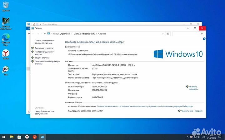Launch Yandex browser from the desktop
The height and width of the screenshot is (140, 225).
(x=6, y=54)
